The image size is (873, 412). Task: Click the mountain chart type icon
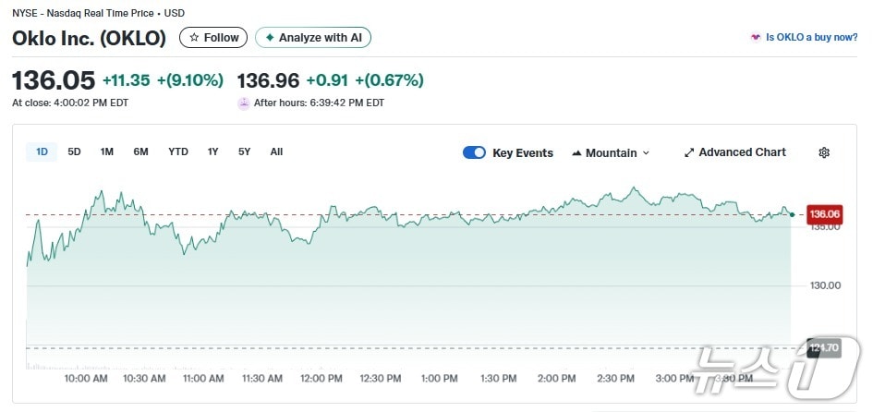[576, 152]
